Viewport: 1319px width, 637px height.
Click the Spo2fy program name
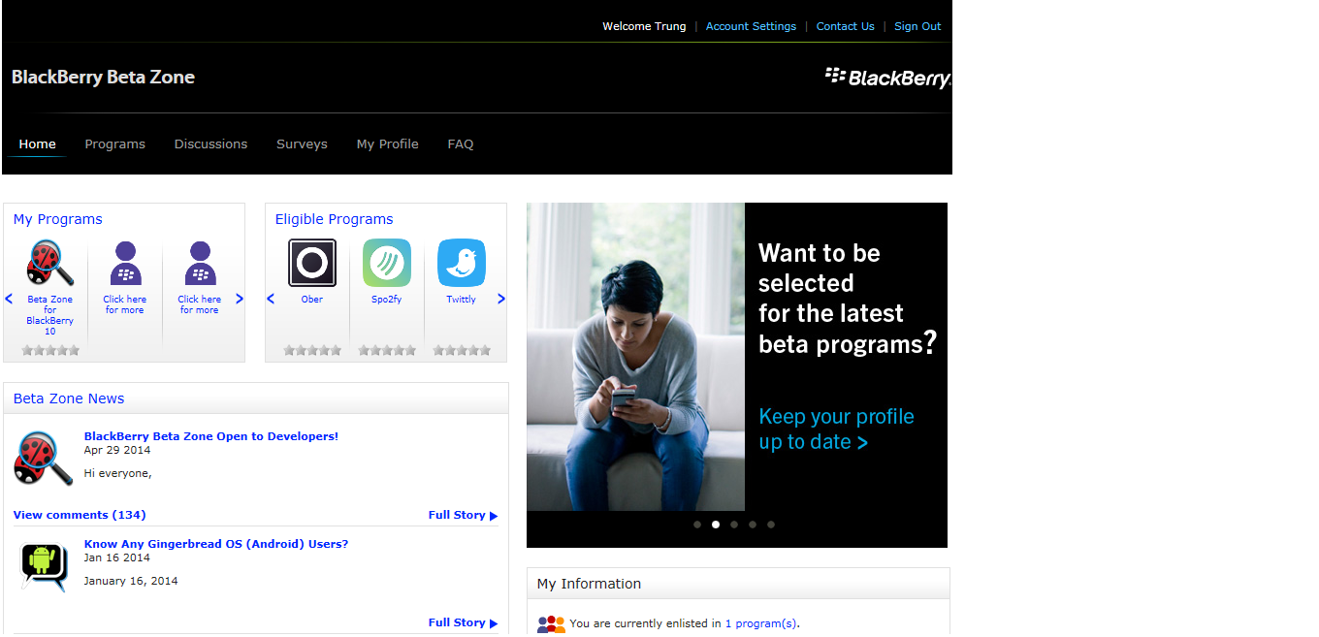pos(387,300)
